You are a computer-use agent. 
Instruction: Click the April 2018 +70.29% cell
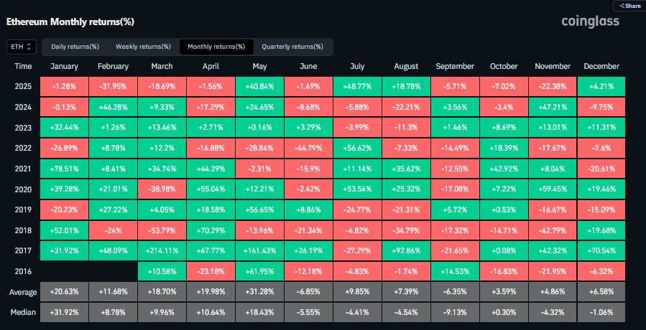[x=211, y=230]
